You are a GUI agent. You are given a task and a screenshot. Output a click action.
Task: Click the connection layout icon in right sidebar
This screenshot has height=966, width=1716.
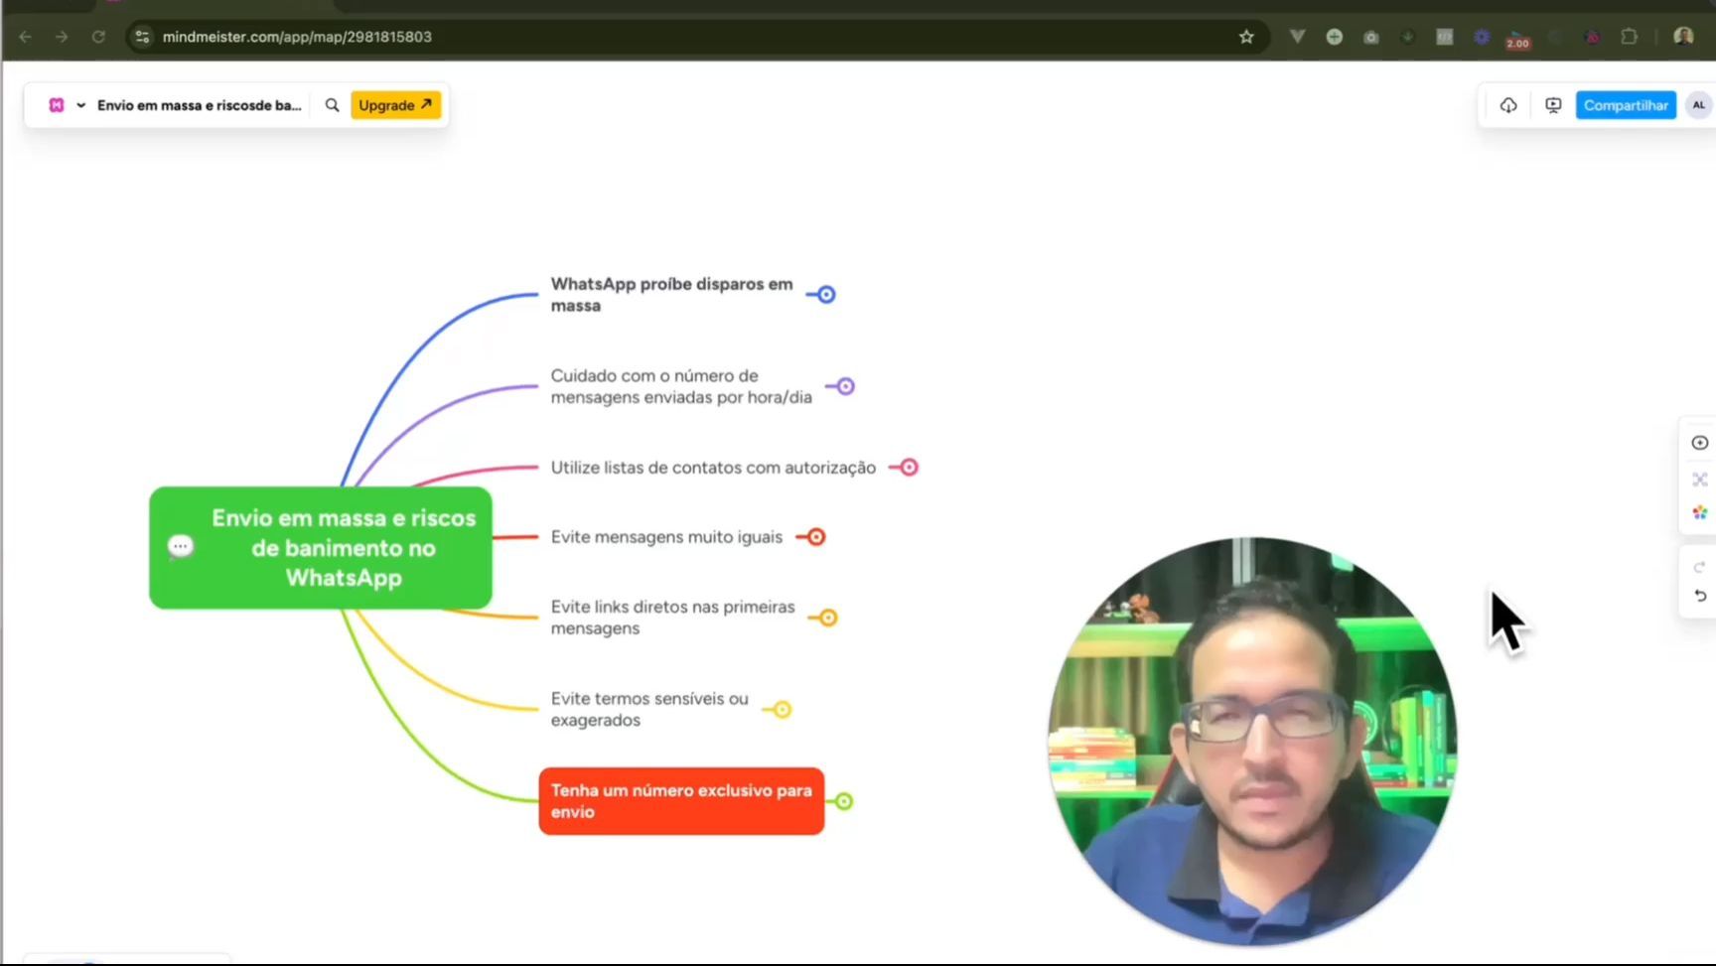1699,480
